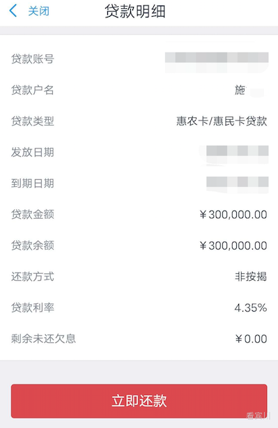Click the blurred due date value

pyautogui.click(x=238, y=182)
